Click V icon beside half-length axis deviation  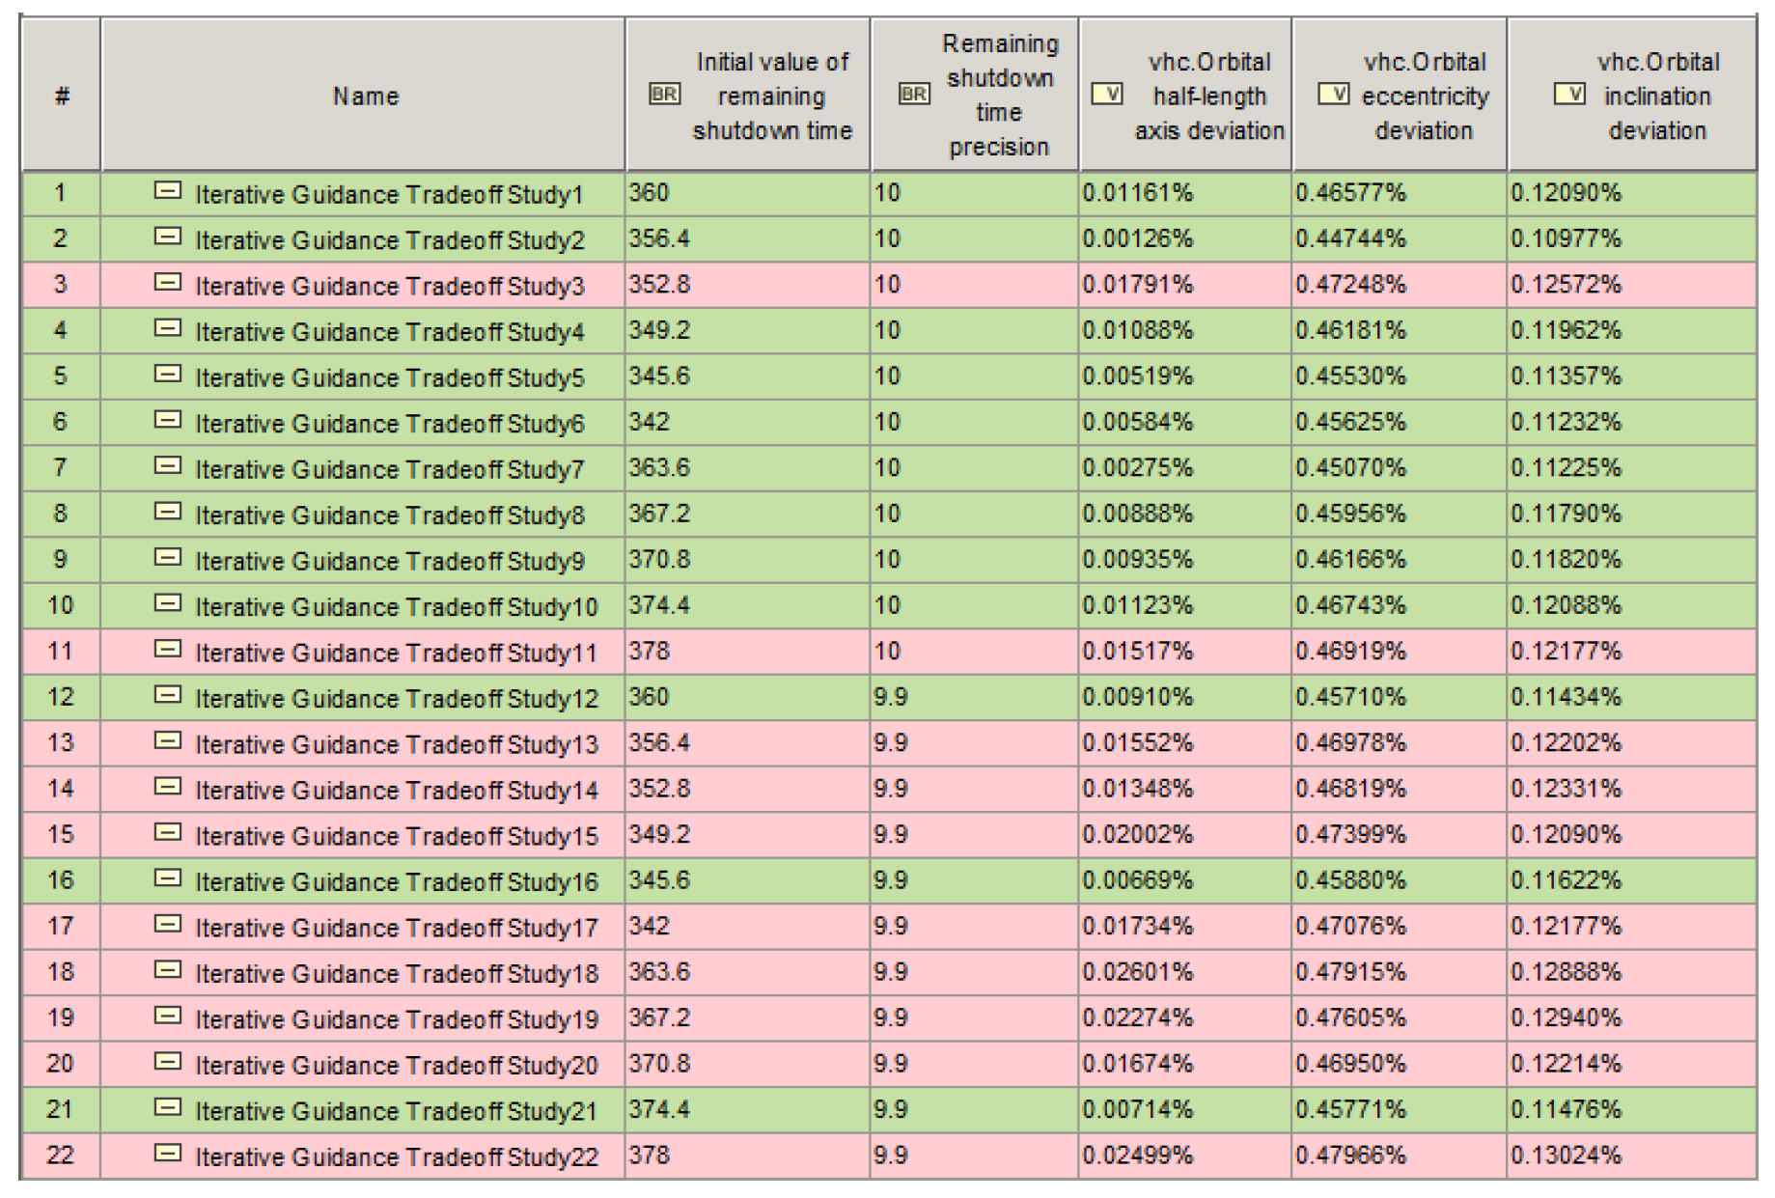point(1106,95)
